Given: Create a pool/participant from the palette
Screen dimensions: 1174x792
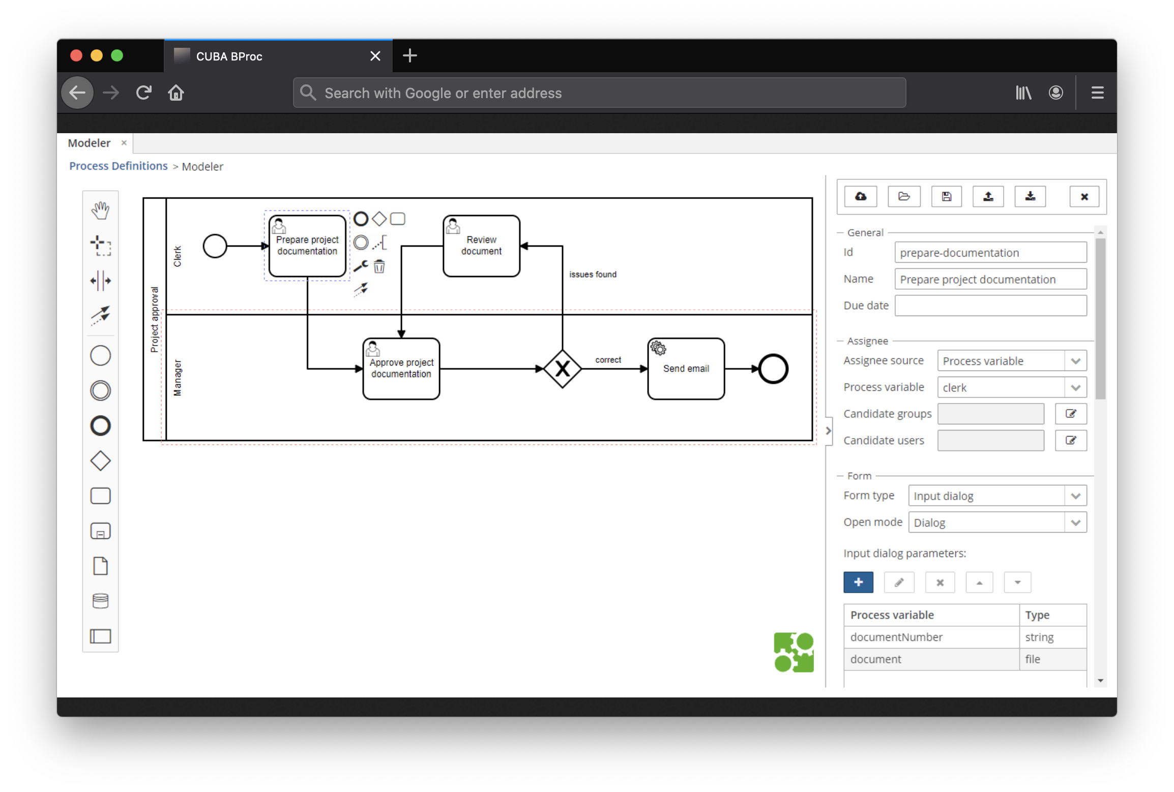Looking at the screenshot, I should (x=100, y=636).
